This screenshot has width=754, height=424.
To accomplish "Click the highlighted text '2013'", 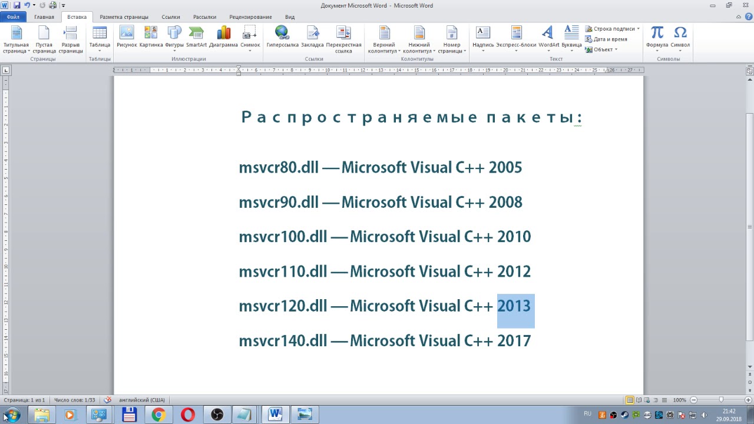I will coord(514,306).
